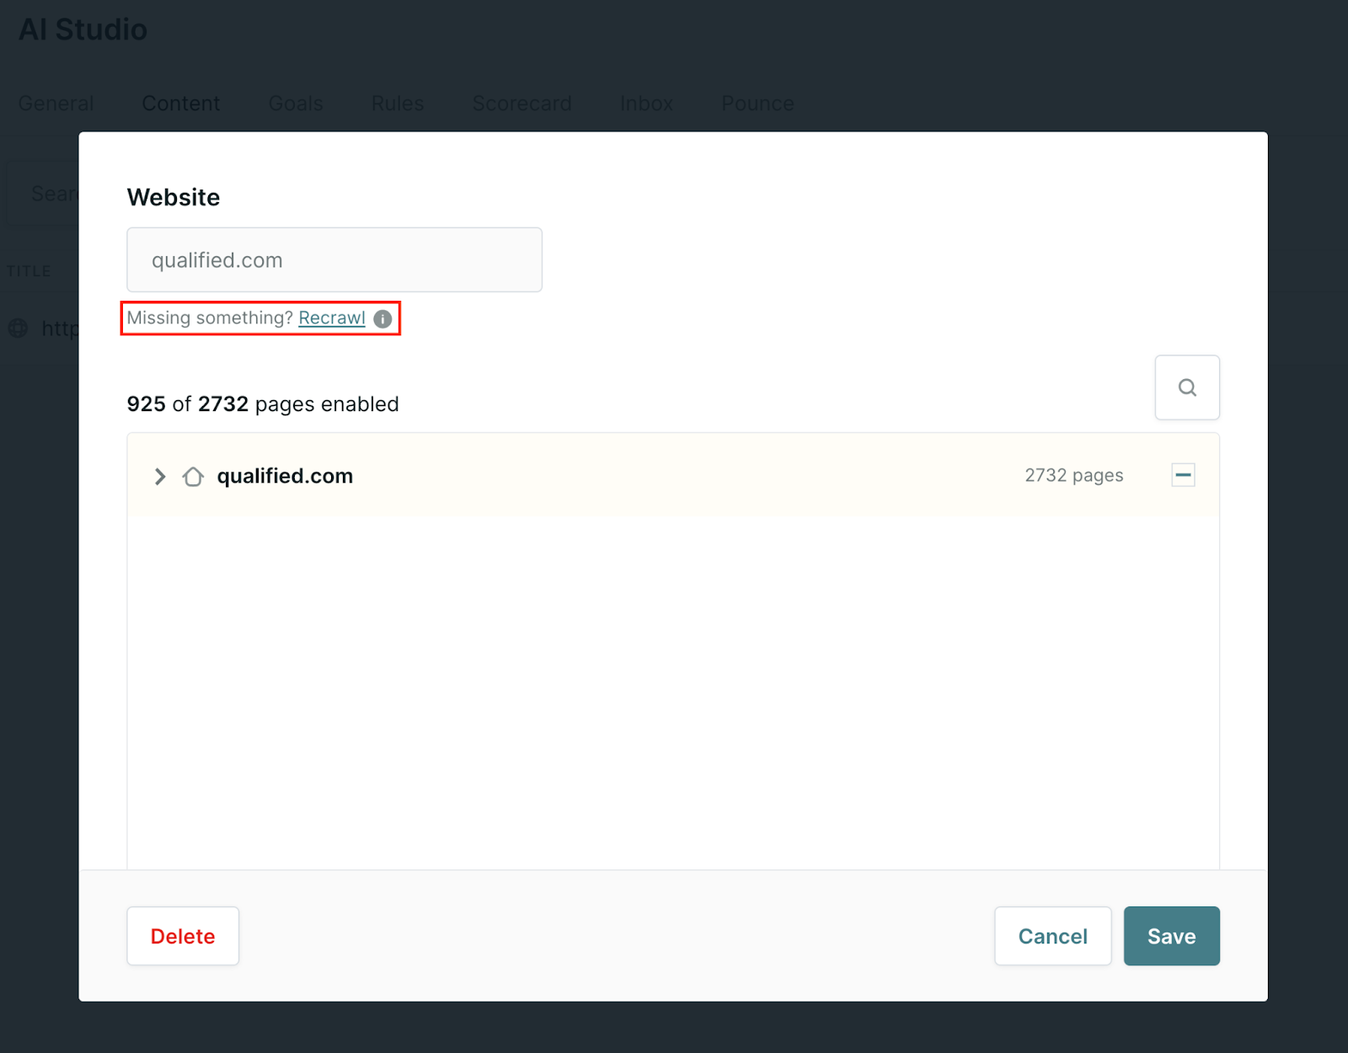Viewport: 1348px width, 1053px height.
Task: Click the 2732 pages count text
Action: 1074,475
